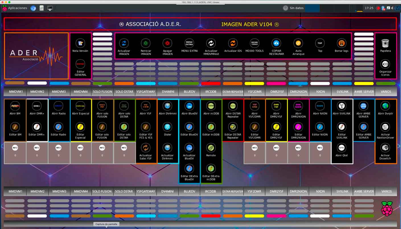The width and height of the screenshot is (401, 229).
Task: Run Actualizar DV4mini
Action: [x=167, y=148]
